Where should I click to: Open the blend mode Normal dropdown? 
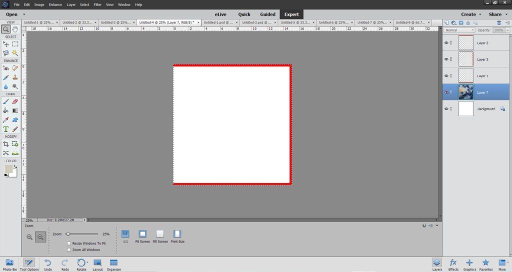(x=459, y=30)
